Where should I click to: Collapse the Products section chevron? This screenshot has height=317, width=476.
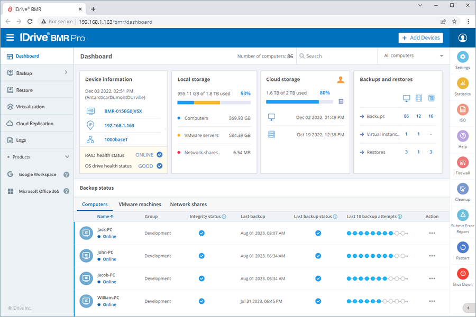tap(67, 157)
